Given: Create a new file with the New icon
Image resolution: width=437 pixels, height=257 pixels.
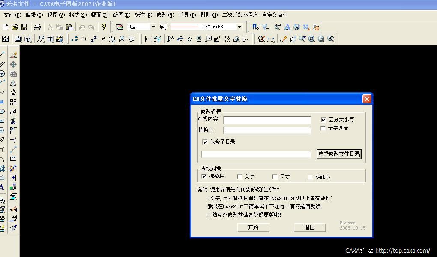Looking at the screenshot, I should pos(5,27).
